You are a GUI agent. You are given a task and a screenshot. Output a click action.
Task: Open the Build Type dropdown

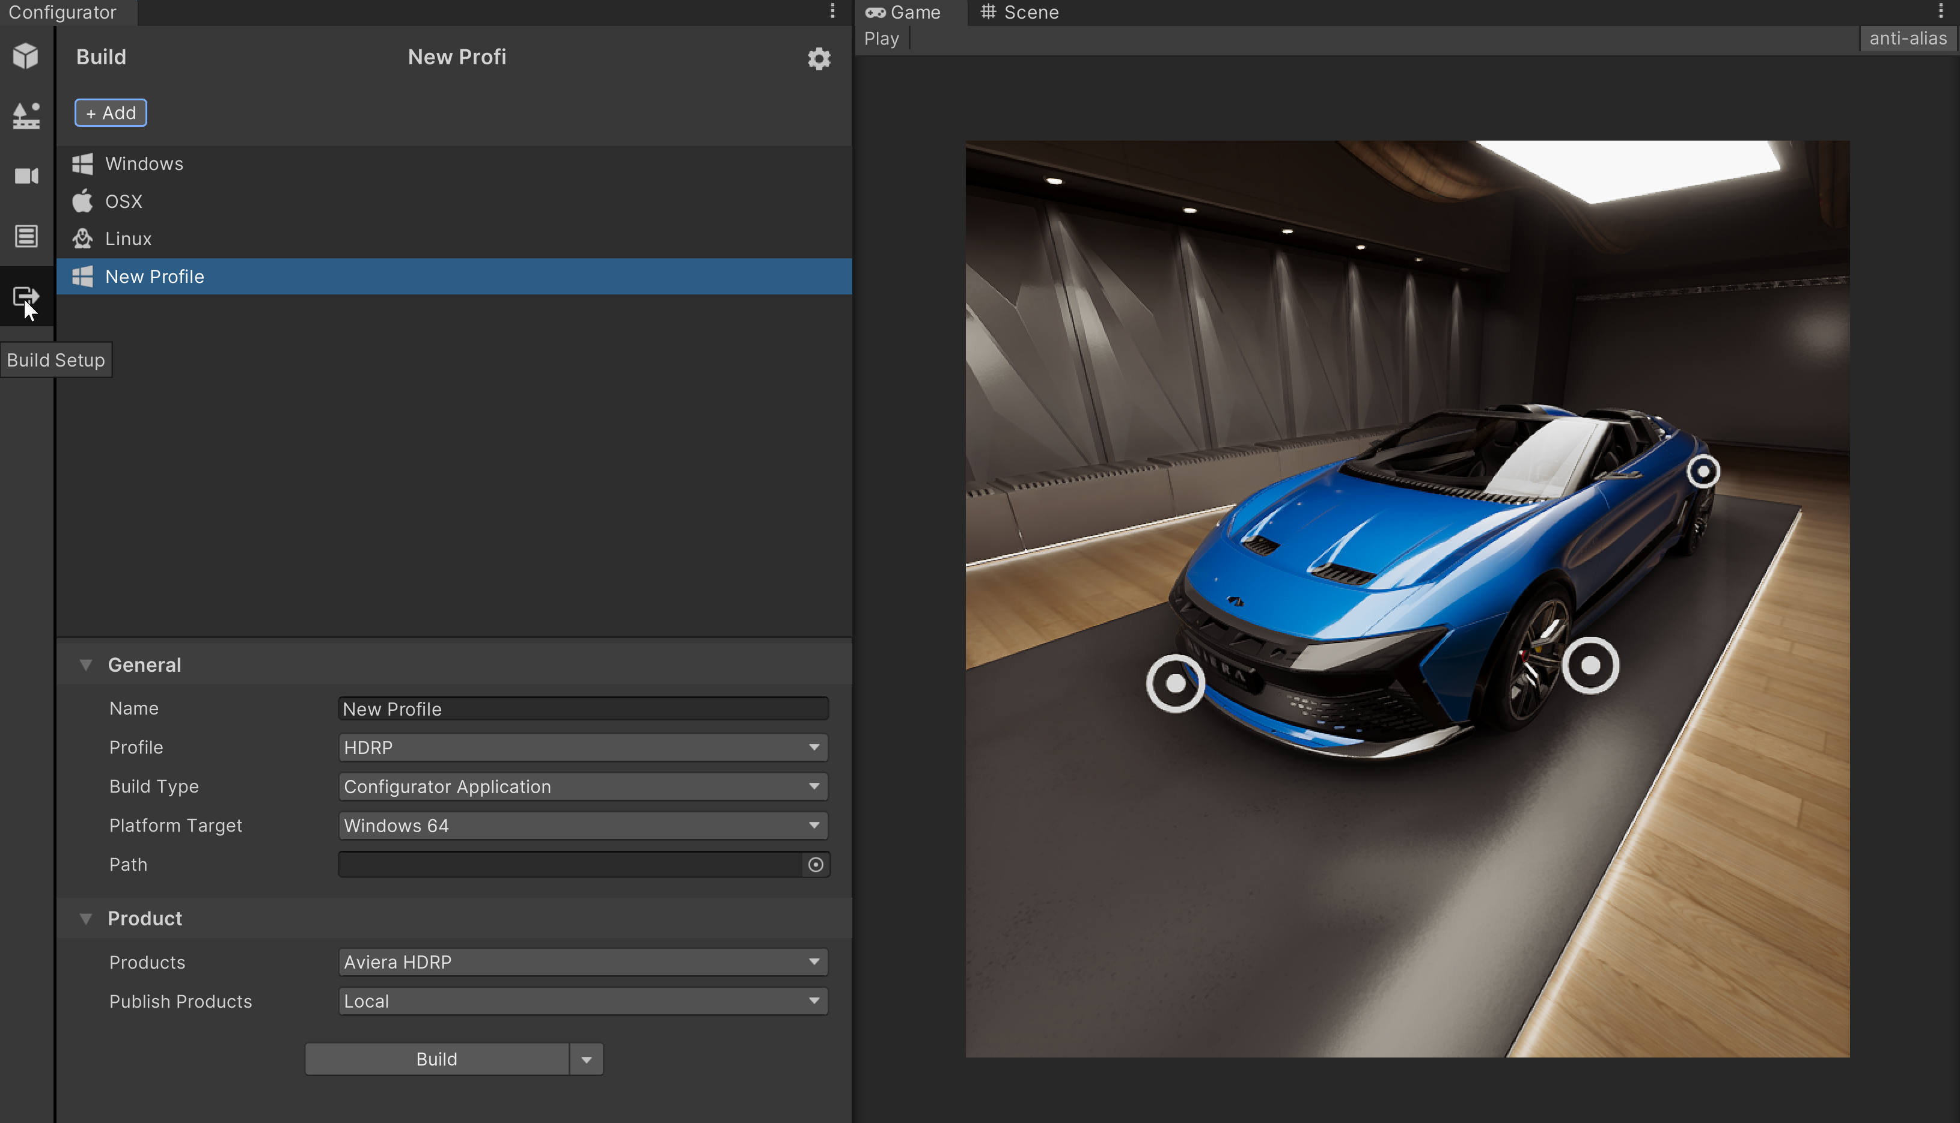point(582,787)
